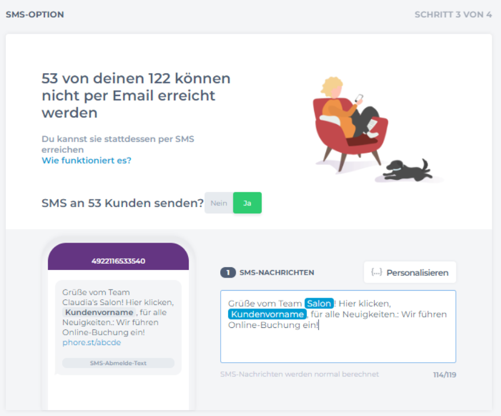Click the curly braces icon on Personalisieren

[376, 272]
